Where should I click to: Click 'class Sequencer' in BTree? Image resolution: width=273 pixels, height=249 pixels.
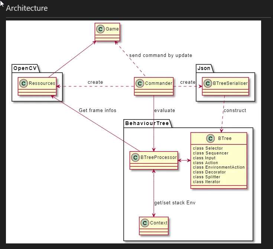click(x=211, y=153)
